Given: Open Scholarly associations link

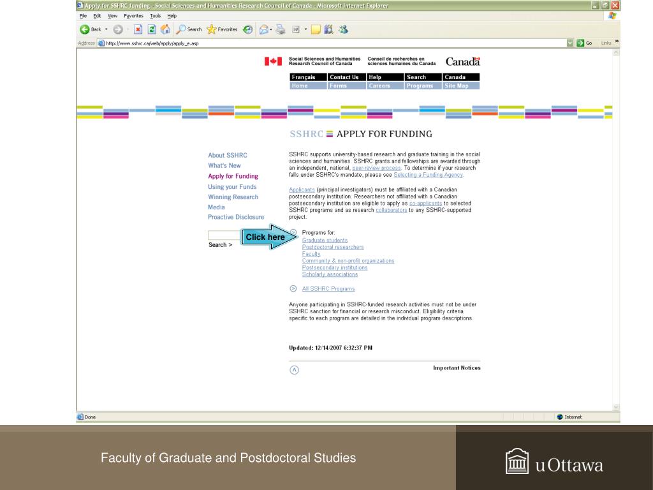Looking at the screenshot, I should 330,274.
